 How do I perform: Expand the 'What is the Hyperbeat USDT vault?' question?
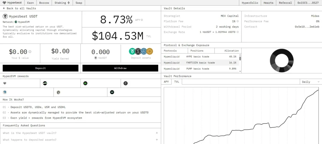(x=80, y=133)
